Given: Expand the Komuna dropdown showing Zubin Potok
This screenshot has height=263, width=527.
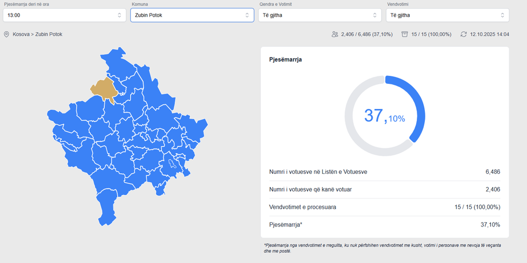Looking at the screenshot, I should tap(192, 15).
